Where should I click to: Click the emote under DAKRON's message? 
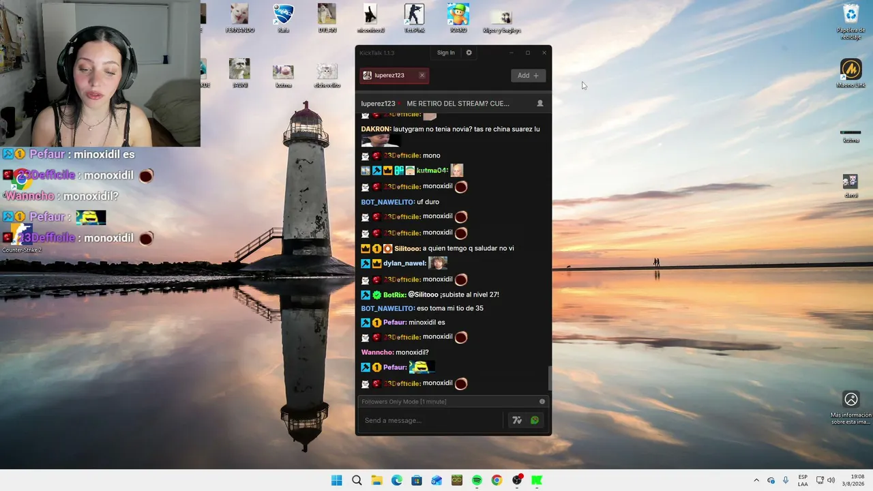point(380,141)
